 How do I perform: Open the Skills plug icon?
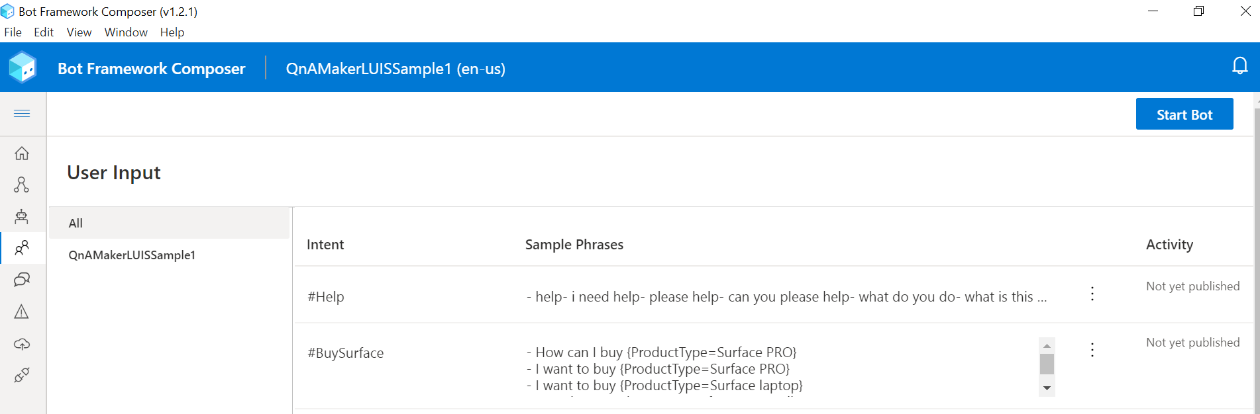click(22, 375)
